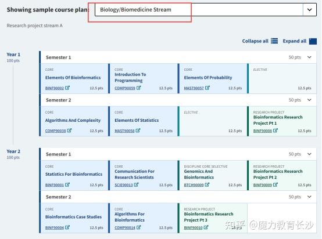This screenshot has width=322, height=239.
Task: Open the COMP90014 subject code link
Action: (125, 227)
